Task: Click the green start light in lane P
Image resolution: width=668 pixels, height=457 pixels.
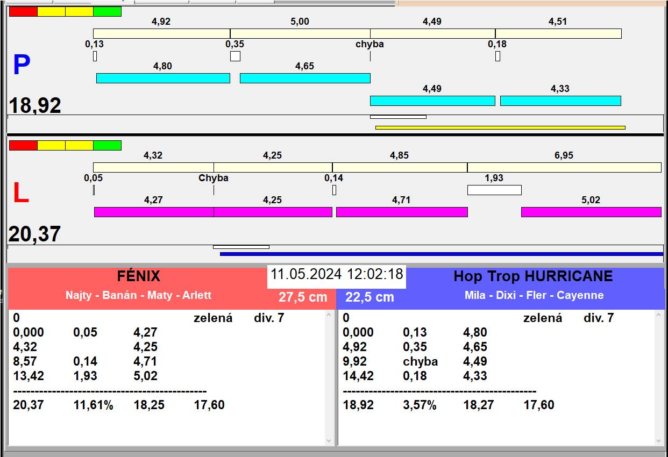Action: (107, 12)
